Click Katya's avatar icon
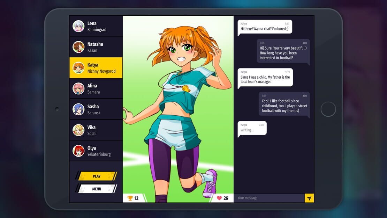This screenshot has height=218, width=387. pyautogui.click(x=78, y=68)
